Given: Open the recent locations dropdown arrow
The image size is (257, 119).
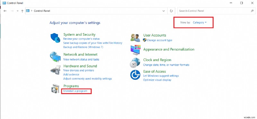Looking at the screenshot, I should point(18,11).
